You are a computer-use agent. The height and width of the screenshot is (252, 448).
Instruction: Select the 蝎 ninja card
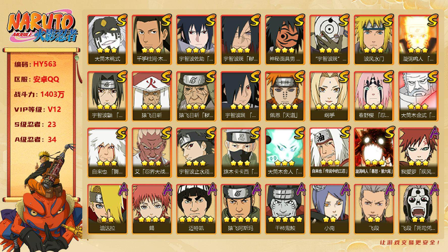152,209
